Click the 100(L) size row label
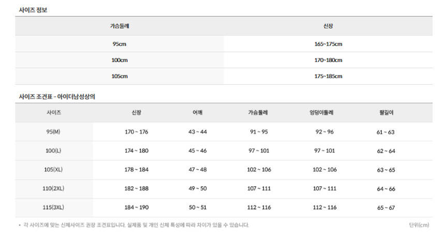This screenshot has height=232, width=445. (x=54, y=150)
